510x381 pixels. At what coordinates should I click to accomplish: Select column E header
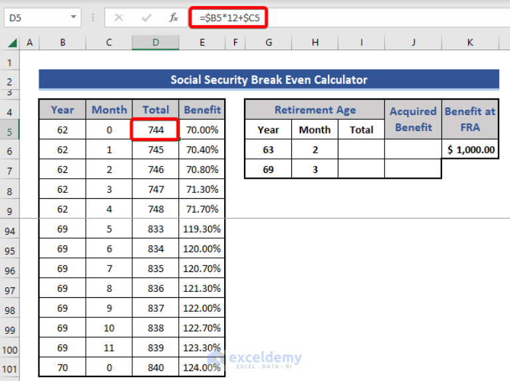202,43
